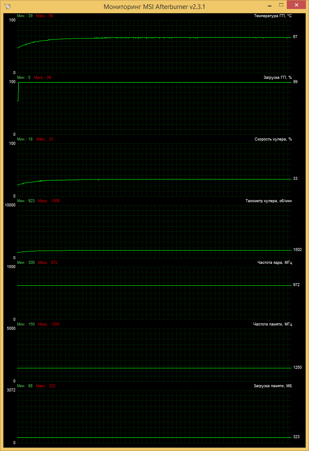The image size is (309, 451).
Task: Click 'Мин : 18' of the fan speed graph
Action: pyautogui.click(x=25, y=139)
